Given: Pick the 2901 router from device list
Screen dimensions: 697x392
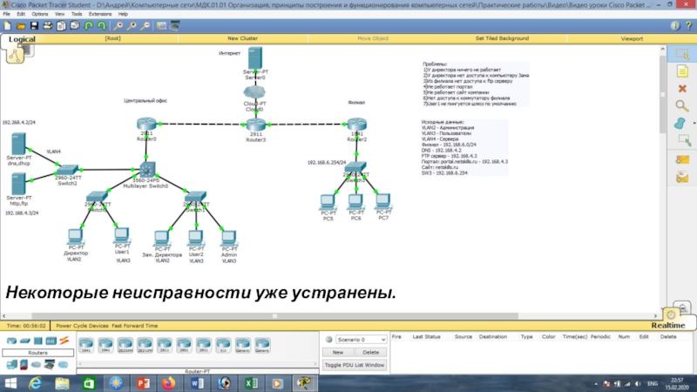Looking at the screenshot, I should point(184,345).
